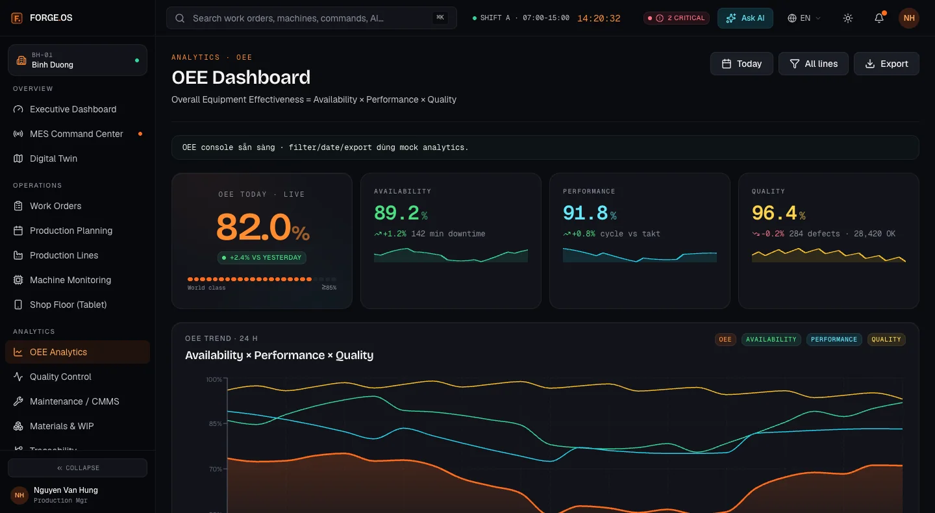
Task: Open Machine Monitoring page
Action: click(77, 280)
